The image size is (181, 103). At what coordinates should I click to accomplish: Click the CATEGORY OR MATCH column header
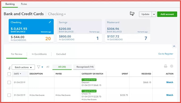pyautogui.click(x=92, y=74)
